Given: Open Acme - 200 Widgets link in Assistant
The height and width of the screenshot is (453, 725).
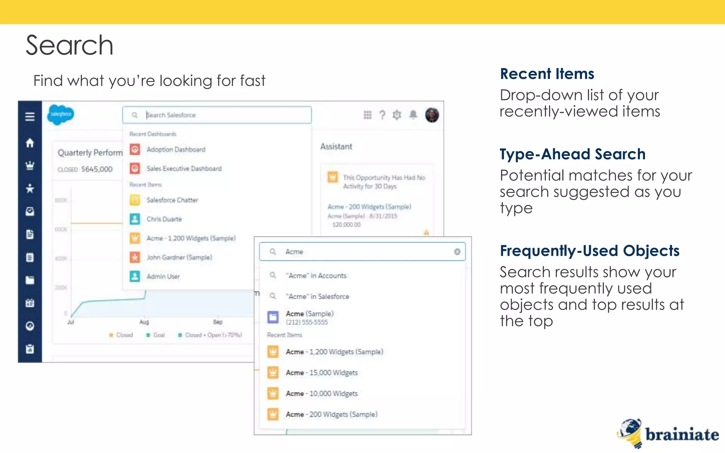Looking at the screenshot, I should [x=369, y=207].
